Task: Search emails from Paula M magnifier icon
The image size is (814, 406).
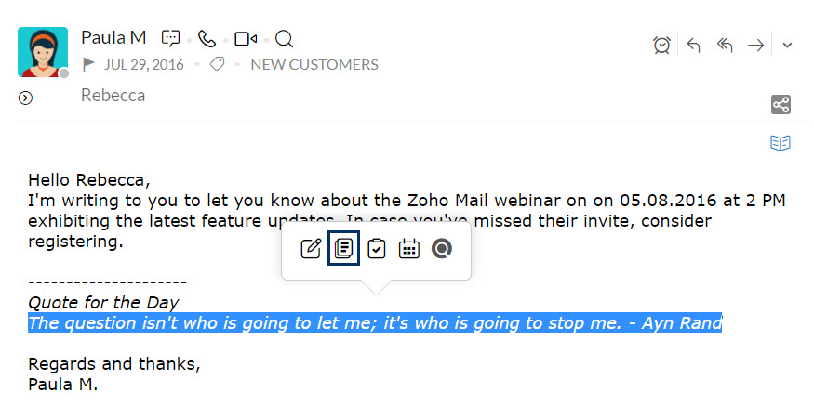Action: [x=284, y=39]
